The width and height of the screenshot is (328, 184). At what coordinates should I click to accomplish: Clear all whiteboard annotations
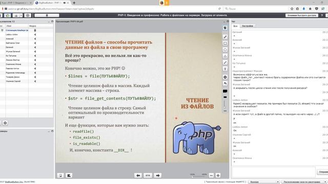[x=225, y=77]
